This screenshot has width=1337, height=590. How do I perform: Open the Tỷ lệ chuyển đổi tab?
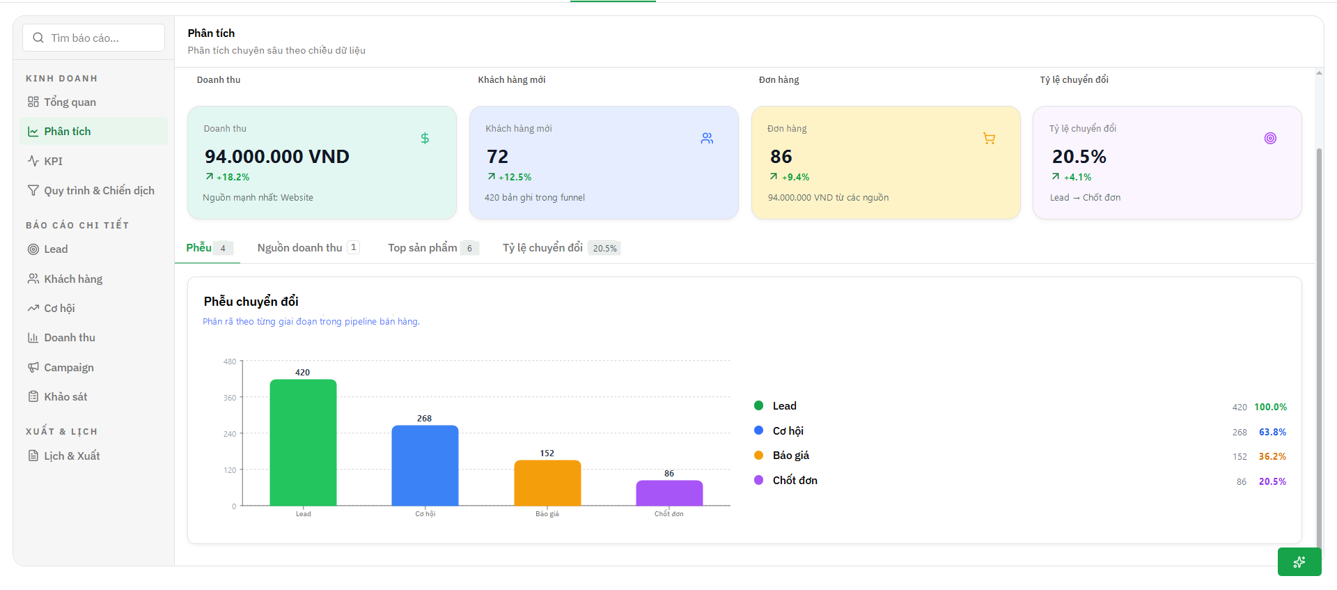tap(561, 248)
